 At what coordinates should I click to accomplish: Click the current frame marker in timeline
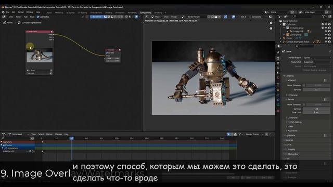click(x=72, y=138)
